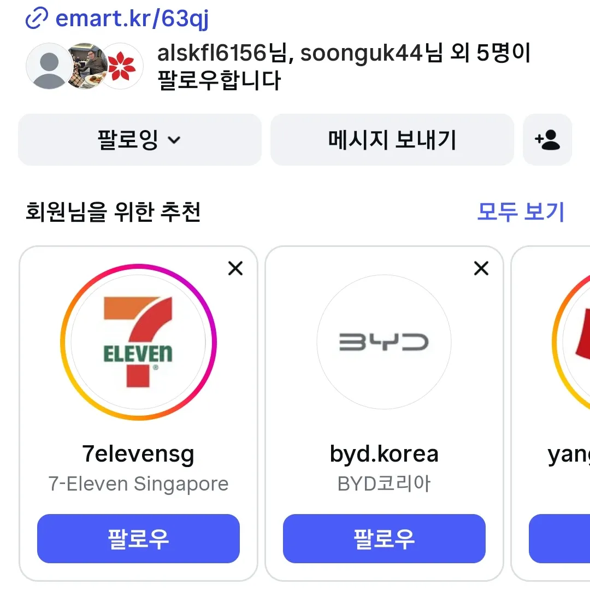This screenshot has width=590, height=590.
Task: Follow 7elevensg with the 팔로우 button
Action: click(x=138, y=539)
